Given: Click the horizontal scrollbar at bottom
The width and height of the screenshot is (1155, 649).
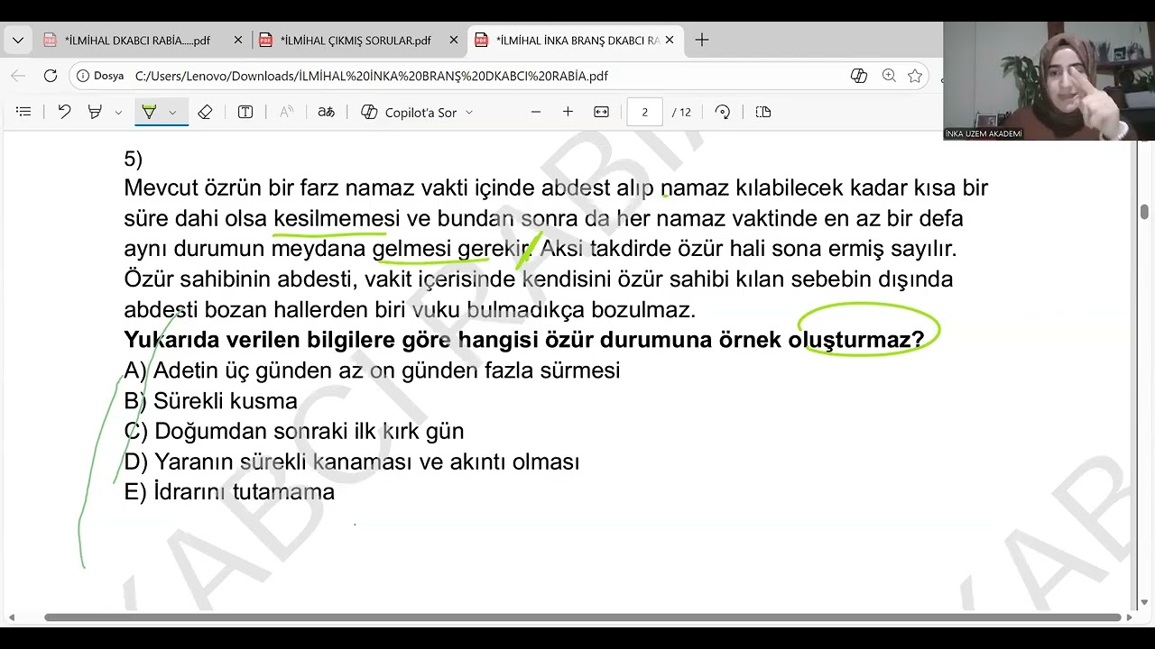Looking at the screenshot, I should coord(583,617).
